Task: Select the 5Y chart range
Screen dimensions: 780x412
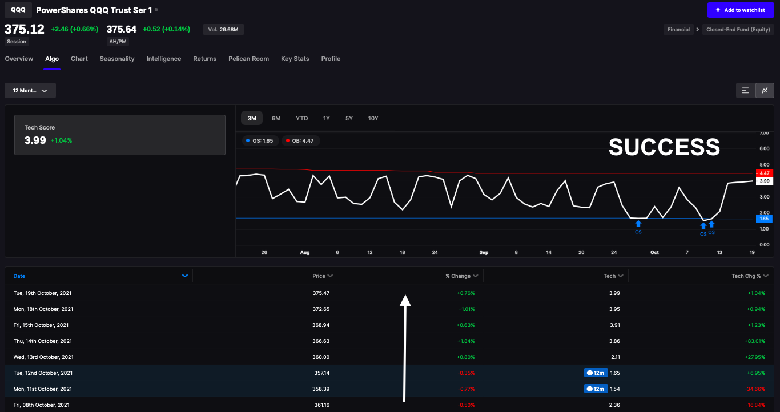Action: (349, 118)
